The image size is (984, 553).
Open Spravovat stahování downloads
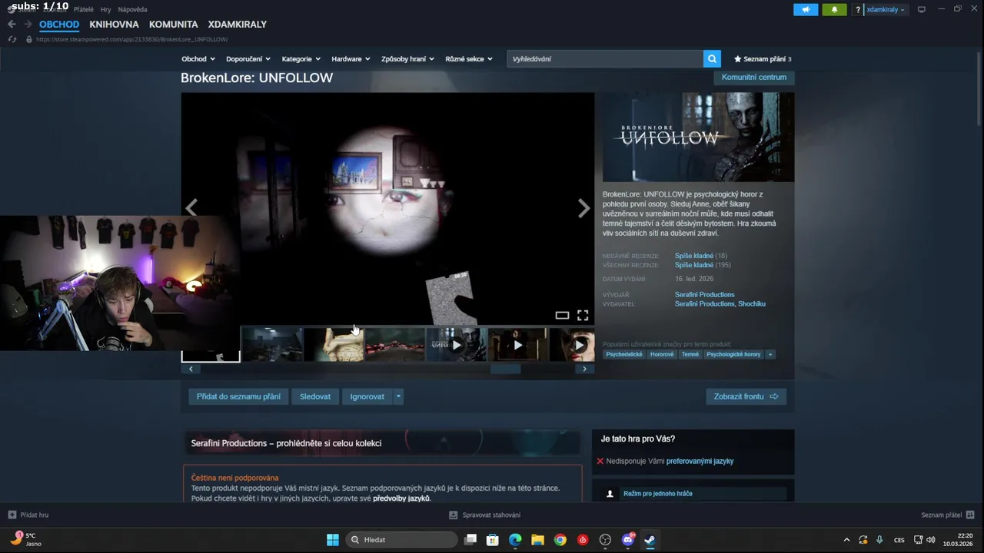pos(485,515)
